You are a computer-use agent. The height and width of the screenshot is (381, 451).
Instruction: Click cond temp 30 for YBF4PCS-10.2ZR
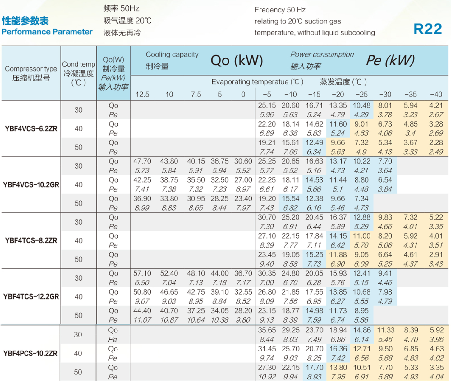coord(78,335)
